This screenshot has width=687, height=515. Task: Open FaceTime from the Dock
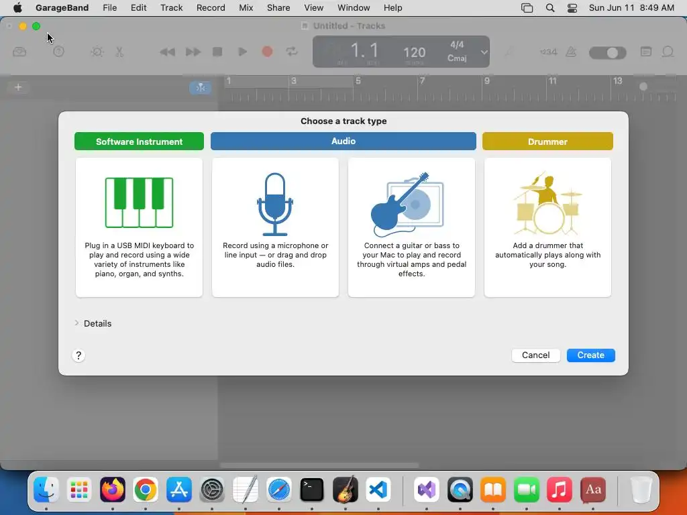(x=526, y=490)
